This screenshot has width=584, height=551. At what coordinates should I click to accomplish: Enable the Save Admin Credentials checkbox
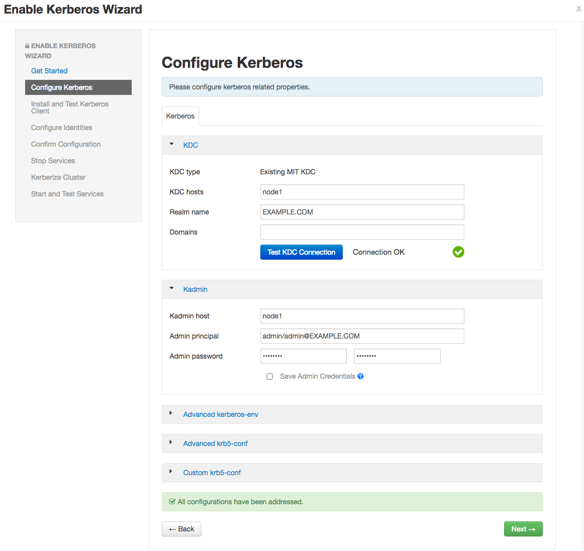(x=270, y=376)
